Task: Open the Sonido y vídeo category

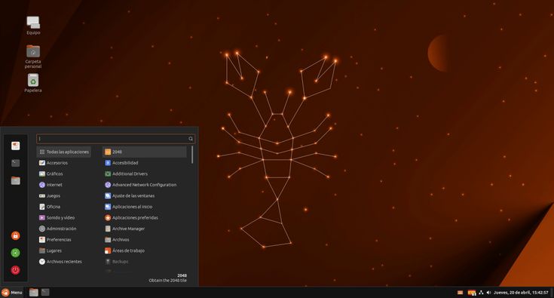Action: 64,217
